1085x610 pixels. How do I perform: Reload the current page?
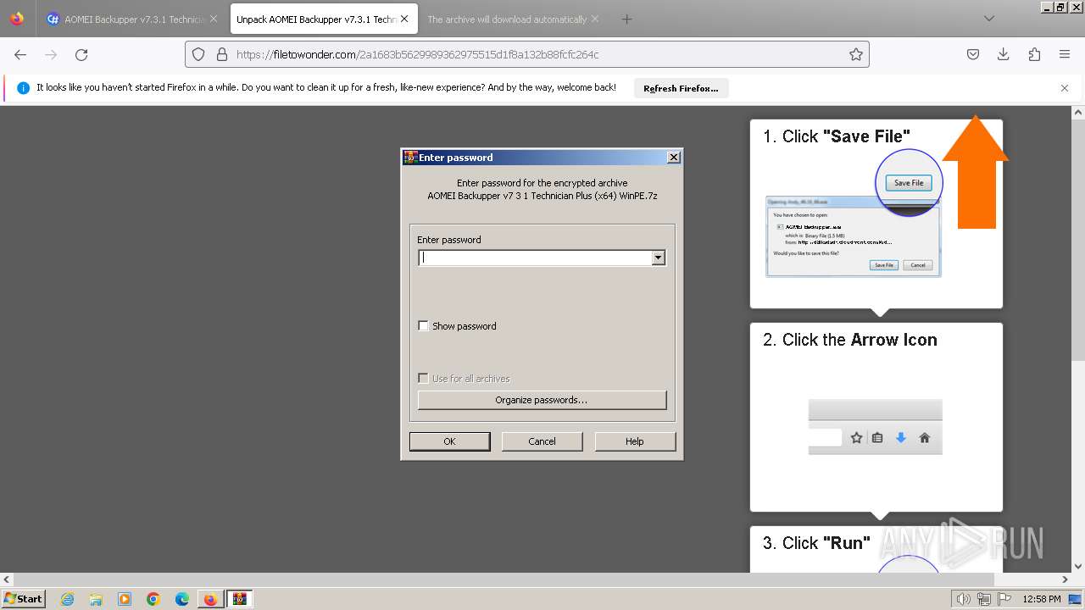pyautogui.click(x=81, y=54)
